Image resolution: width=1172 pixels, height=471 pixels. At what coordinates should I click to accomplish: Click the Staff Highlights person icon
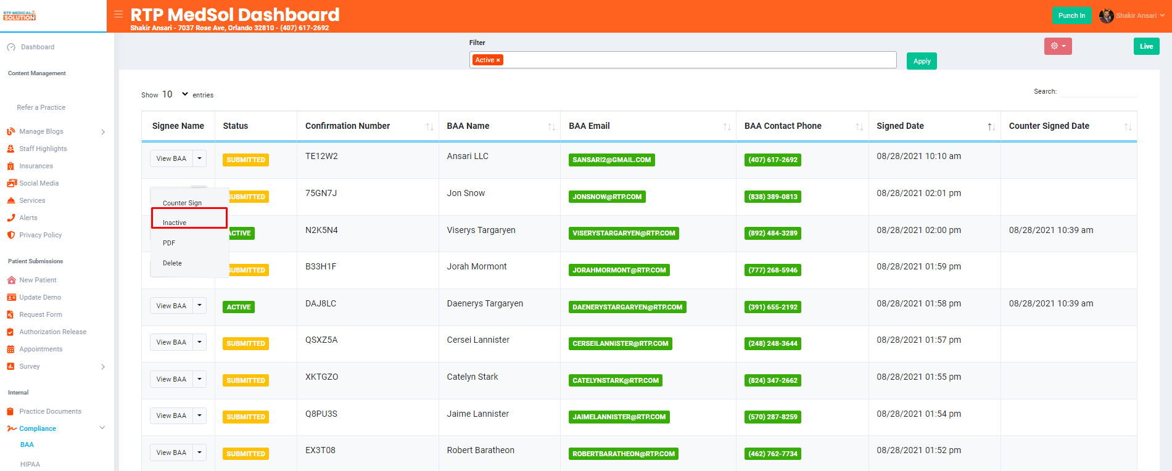pos(10,149)
